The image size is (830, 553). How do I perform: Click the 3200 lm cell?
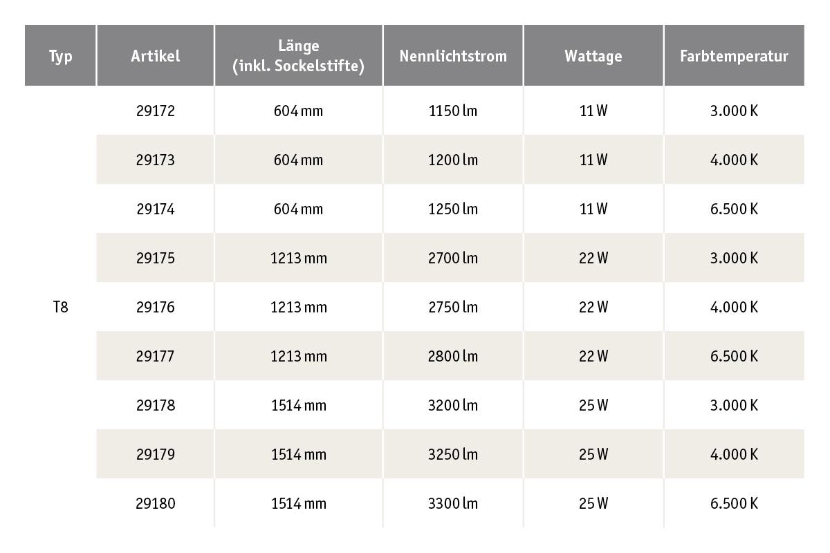tap(453, 405)
